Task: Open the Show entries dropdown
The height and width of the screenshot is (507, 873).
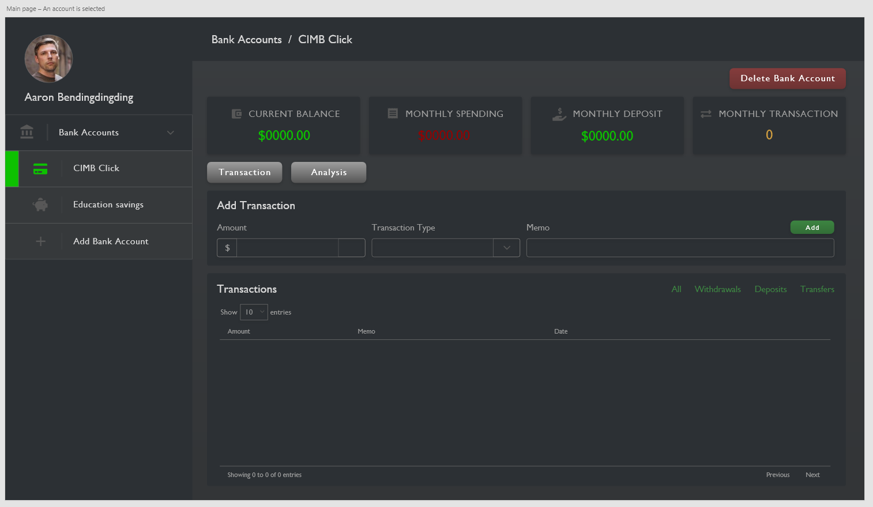Action: pos(254,312)
